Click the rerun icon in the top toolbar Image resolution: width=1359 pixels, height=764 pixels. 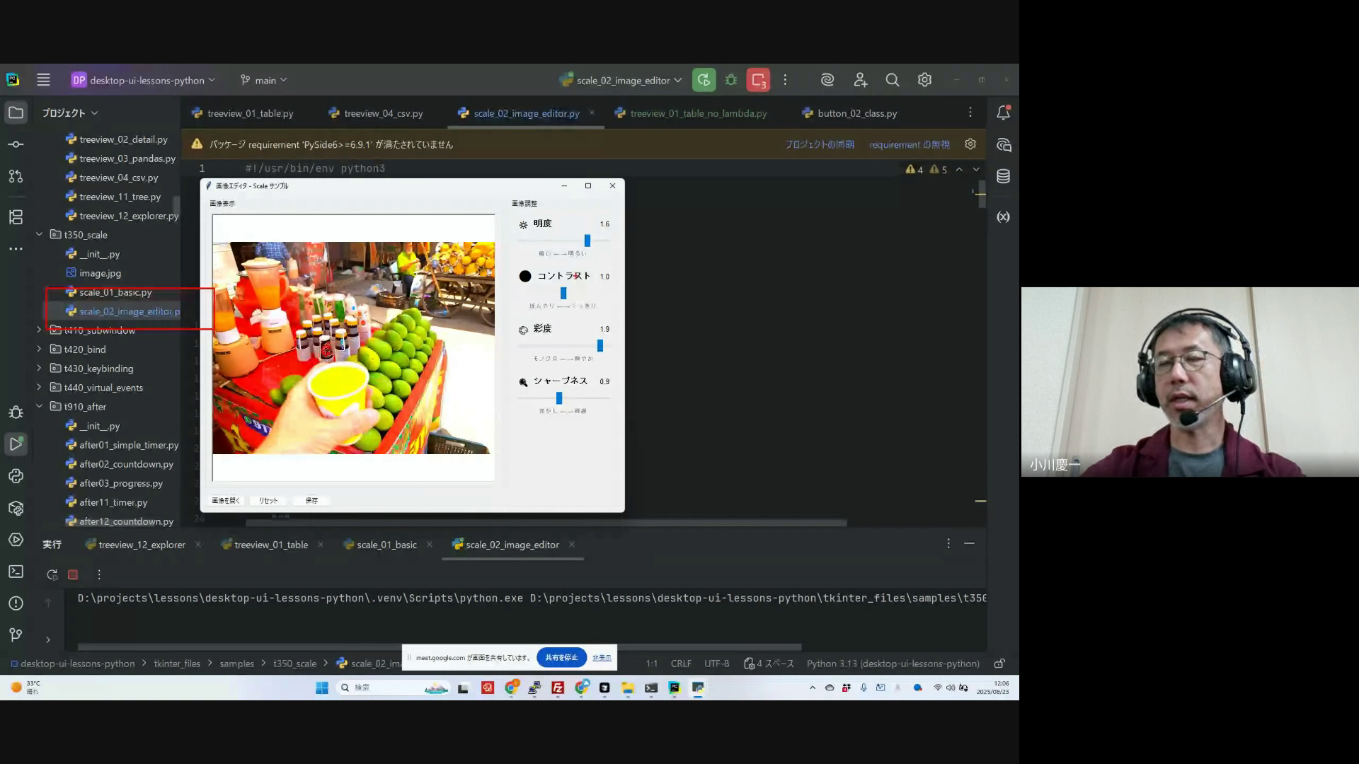tap(704, 80)
